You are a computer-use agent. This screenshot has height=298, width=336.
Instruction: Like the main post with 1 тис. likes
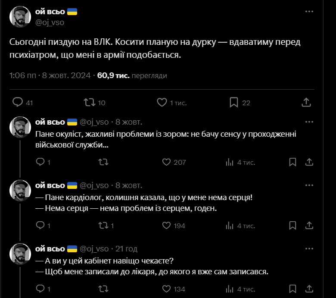pos(162,103)
